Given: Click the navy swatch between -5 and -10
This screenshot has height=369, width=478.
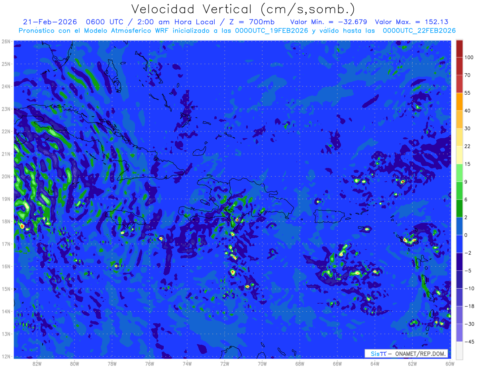Looking at the screenshot, I should click(459, 279).
